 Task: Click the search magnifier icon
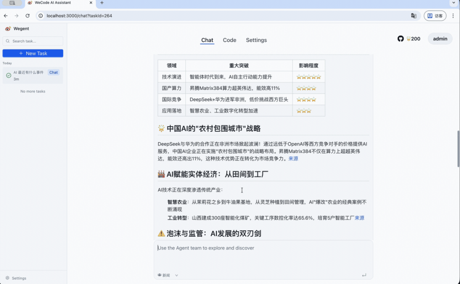(8, 41)
